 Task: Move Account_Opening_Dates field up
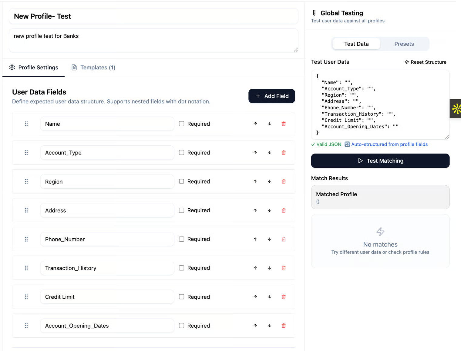click(255, 326)
